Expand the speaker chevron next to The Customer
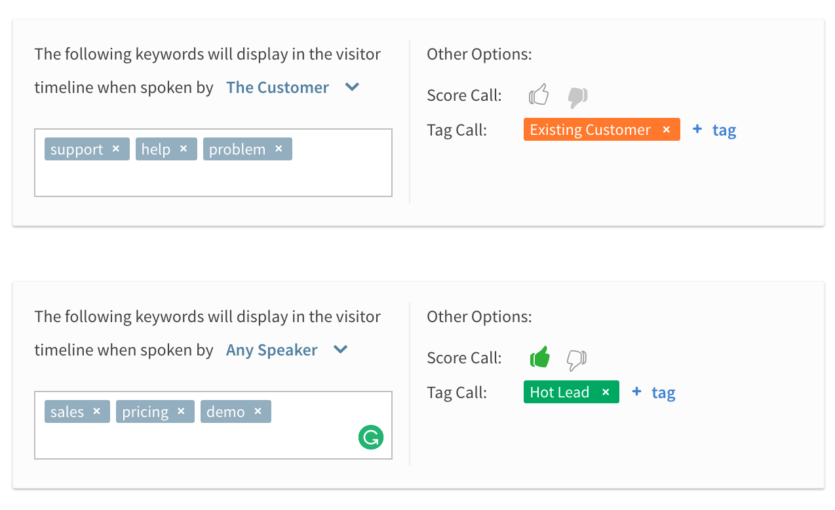Image resolution: width=835 pixels, height=510 pixels. tap(351, 87)
